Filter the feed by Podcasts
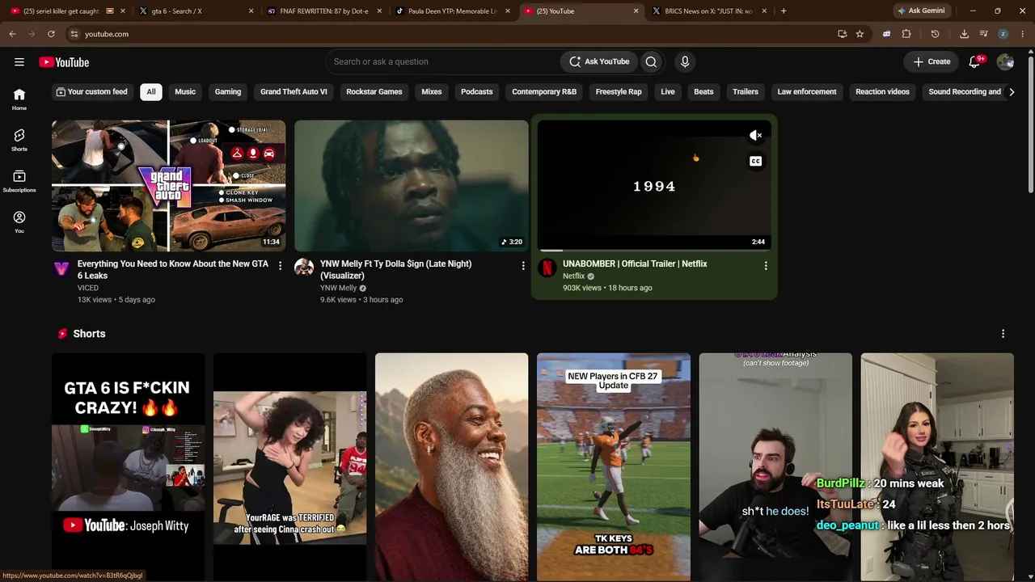This screenshot has width=1035, height=582. pyautogui.click(x=477, y=91)
